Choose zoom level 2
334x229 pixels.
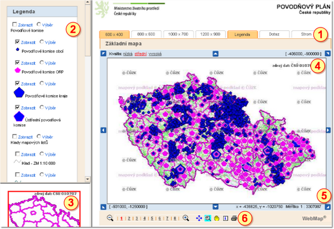[129, 218]
